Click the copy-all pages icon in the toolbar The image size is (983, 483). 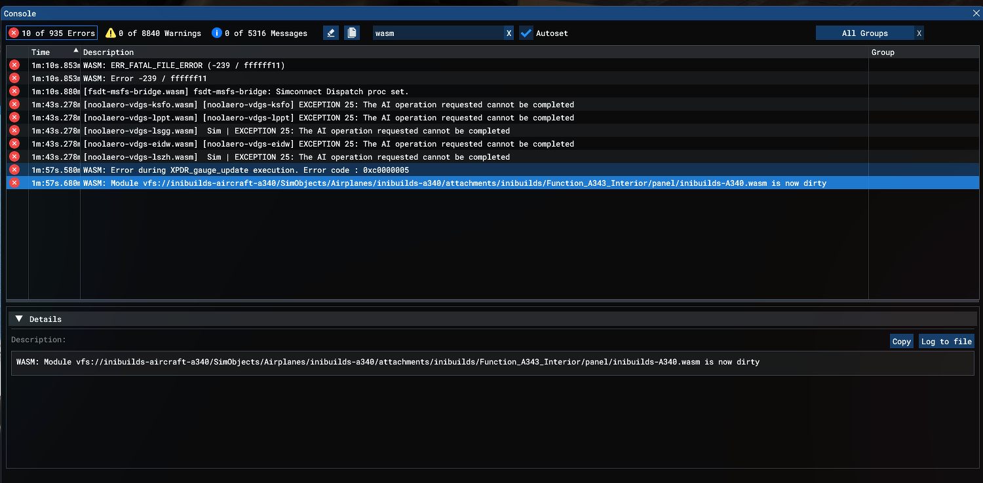(352, 33)
